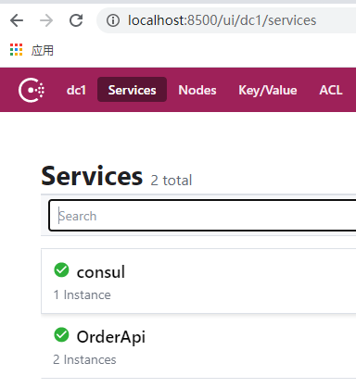Click the localhost:8500 address bar URL
356x388 pixels.
click(222, 20)
